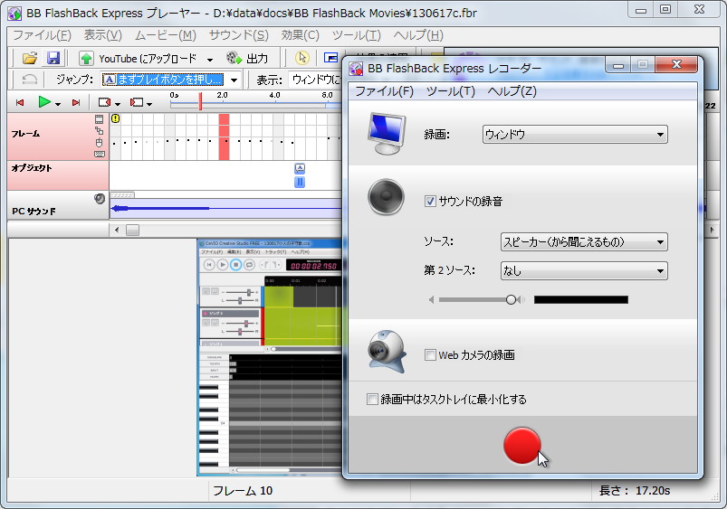Play the movie with green play button

click(44, 102)
